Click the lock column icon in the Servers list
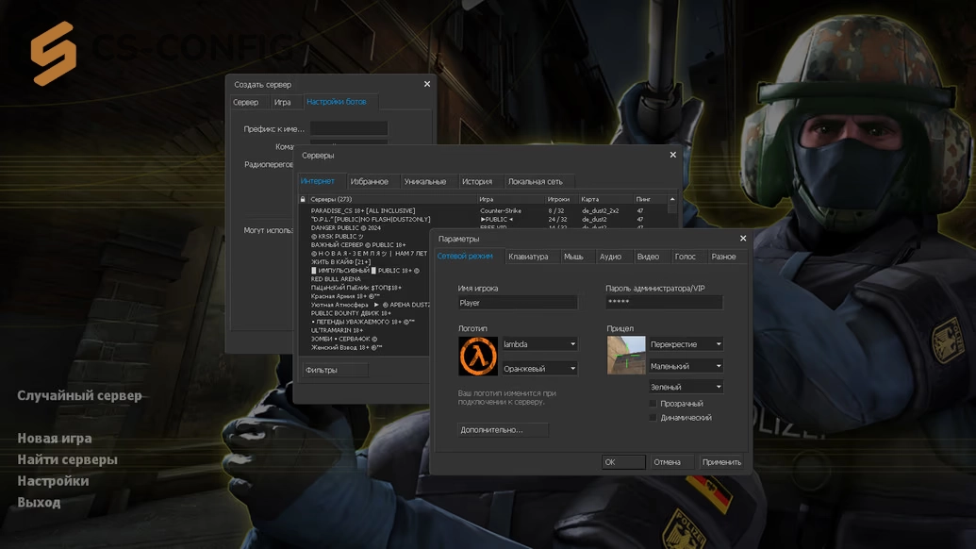Screen dimensions: 976x549 point(303,199)
